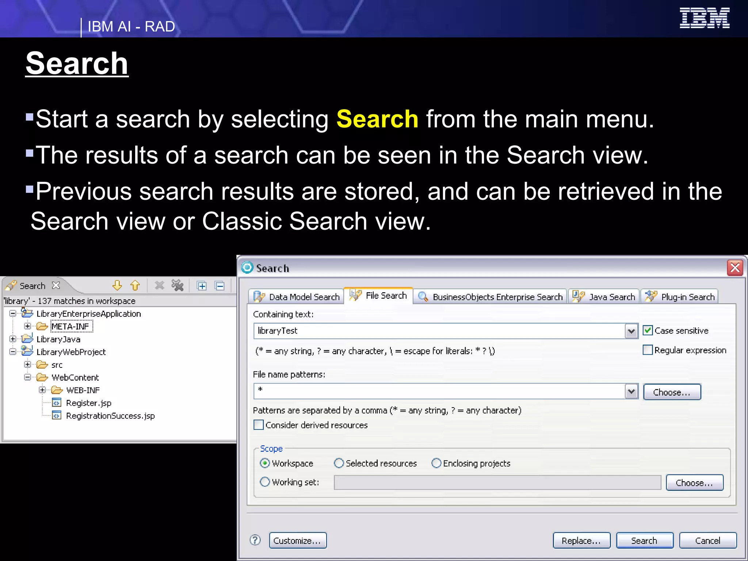This screenshot has height=561, width=748.
Task: Click the Register.jsp file icon
Action: point(57,403)
